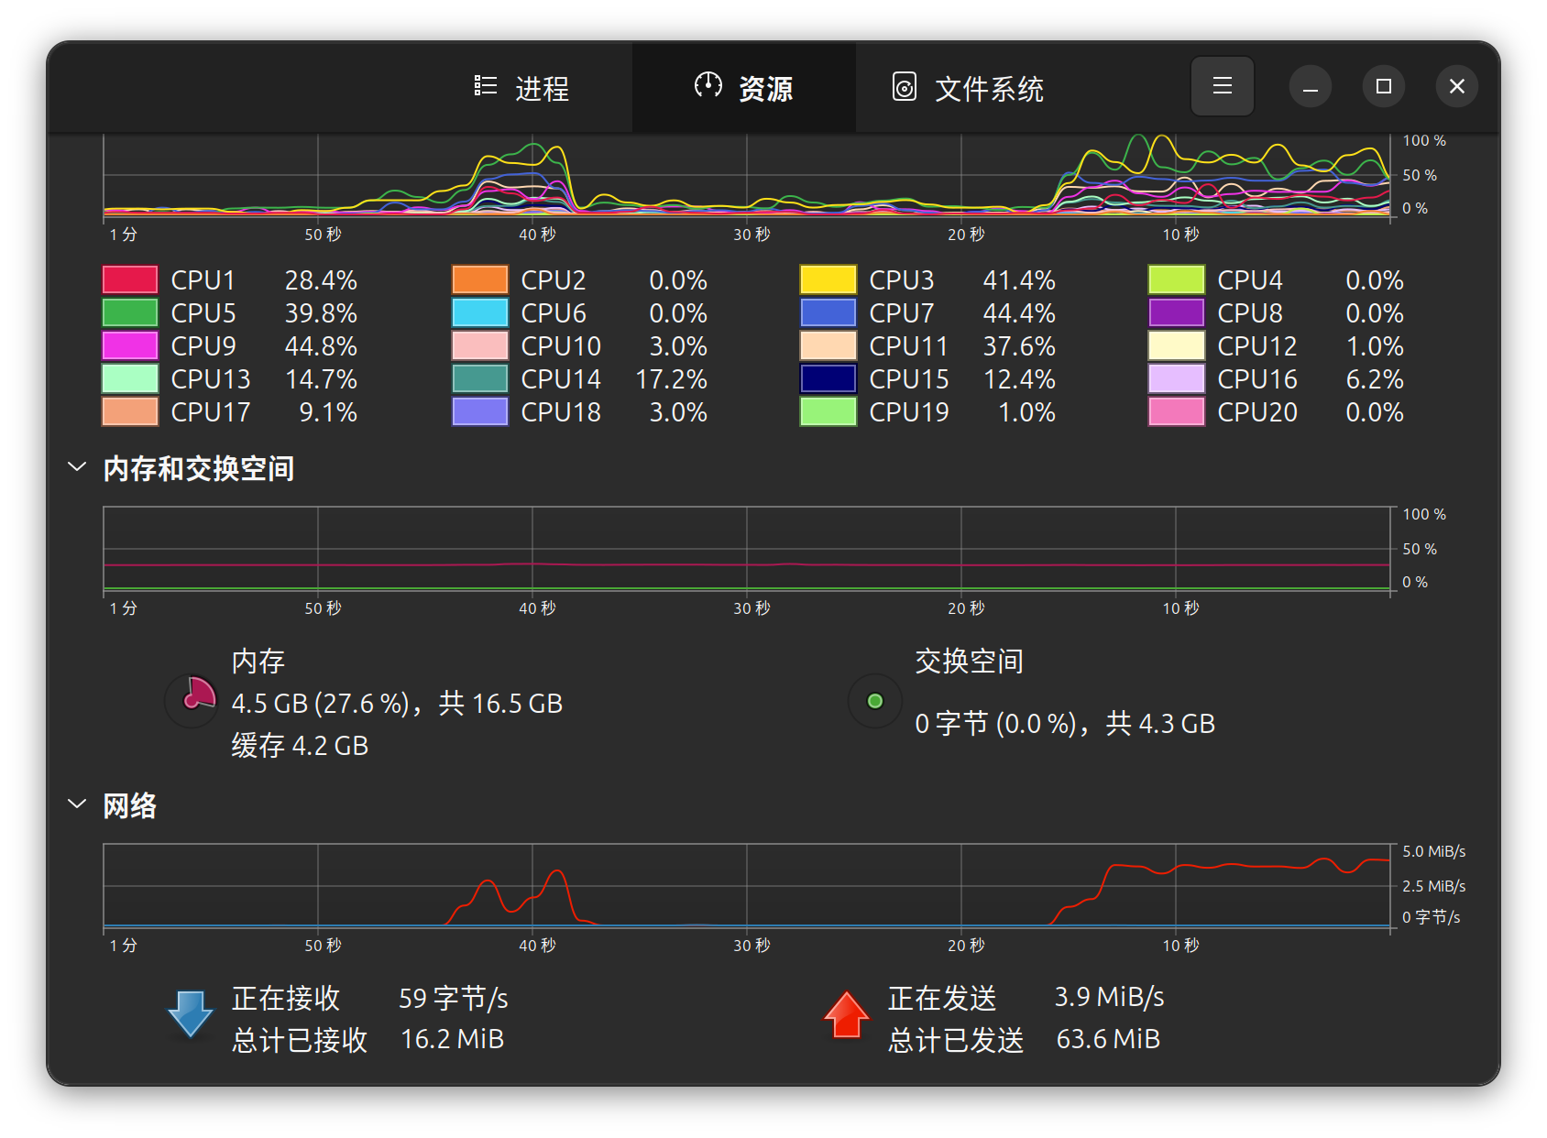Change the CPU1 red color swatch
Viewport: 1547px width, 1138px height.
point(130,279)
